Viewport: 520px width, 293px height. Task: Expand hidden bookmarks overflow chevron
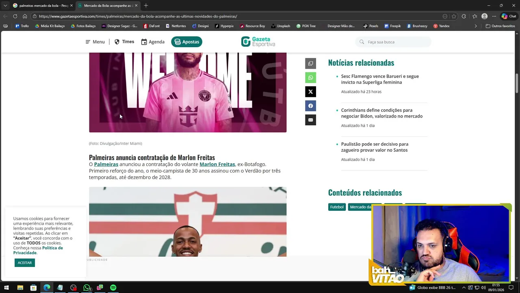pyautogui.click(x=476, y=26)
